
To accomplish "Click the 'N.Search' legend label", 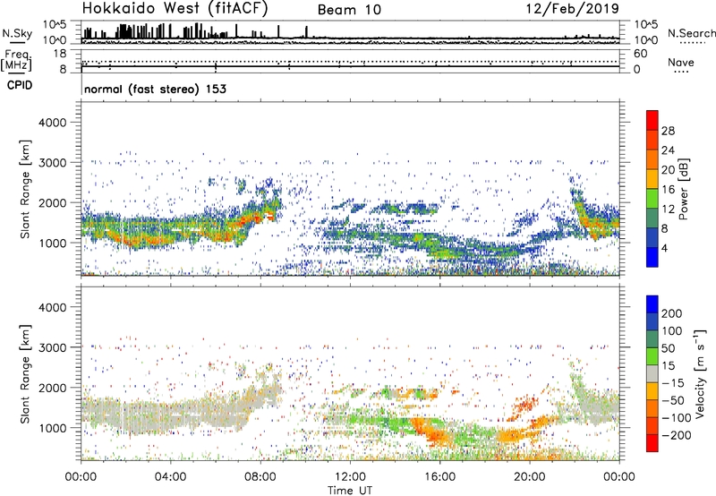I will (x=692, y=33).
